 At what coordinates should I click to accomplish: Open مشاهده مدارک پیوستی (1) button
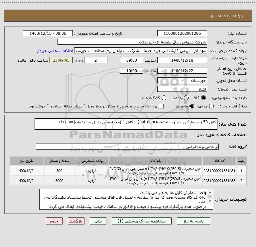click(x=142, y=221)
